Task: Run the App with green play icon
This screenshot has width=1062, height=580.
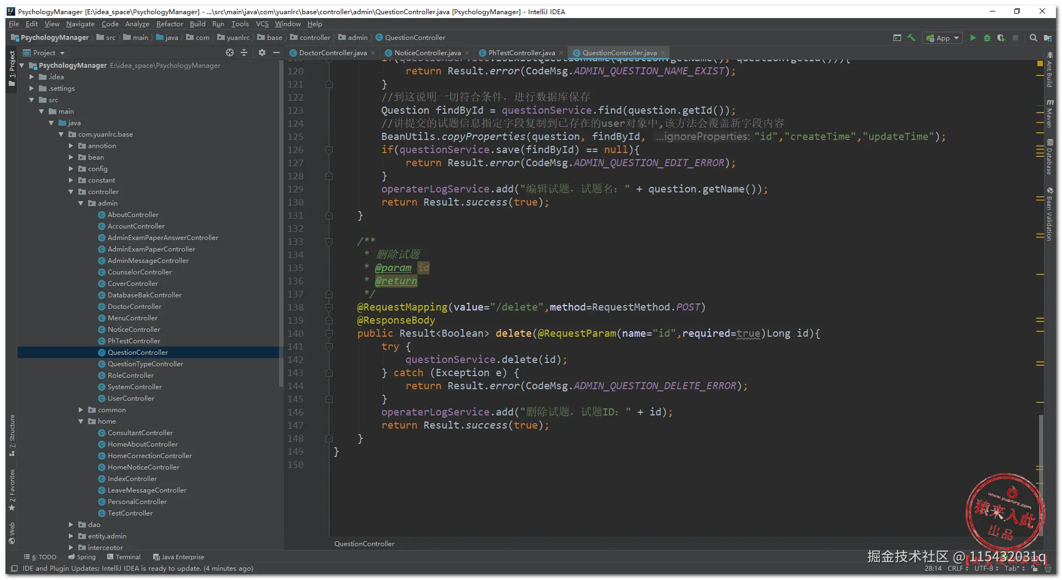Action: point(973,38)
